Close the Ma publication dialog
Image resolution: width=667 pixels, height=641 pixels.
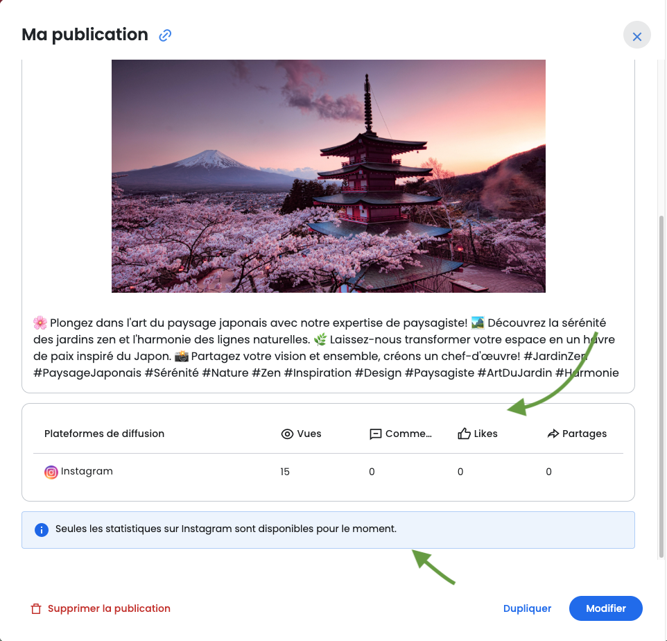pos(636,35)
